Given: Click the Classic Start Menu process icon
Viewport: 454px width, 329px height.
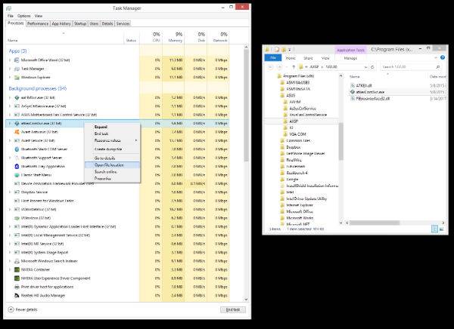Looking at the screenshot, I should tap(17, 175).
